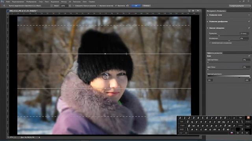Open the Слои menu

[x=41, y=2]
